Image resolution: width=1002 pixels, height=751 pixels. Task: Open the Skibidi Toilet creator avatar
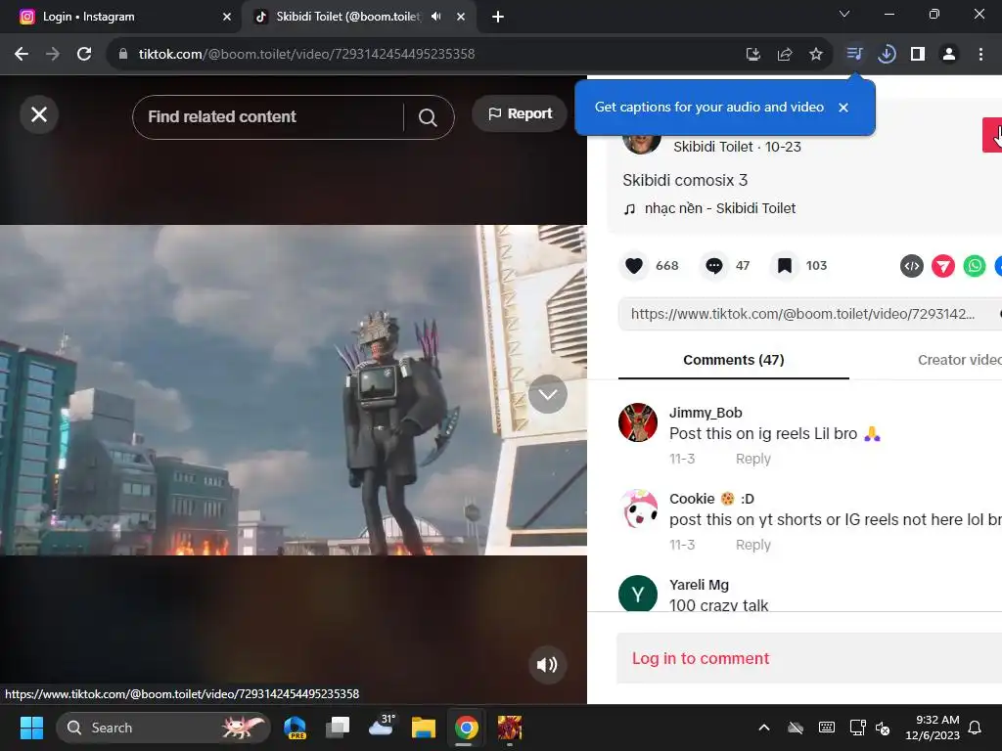click(642, 144)
